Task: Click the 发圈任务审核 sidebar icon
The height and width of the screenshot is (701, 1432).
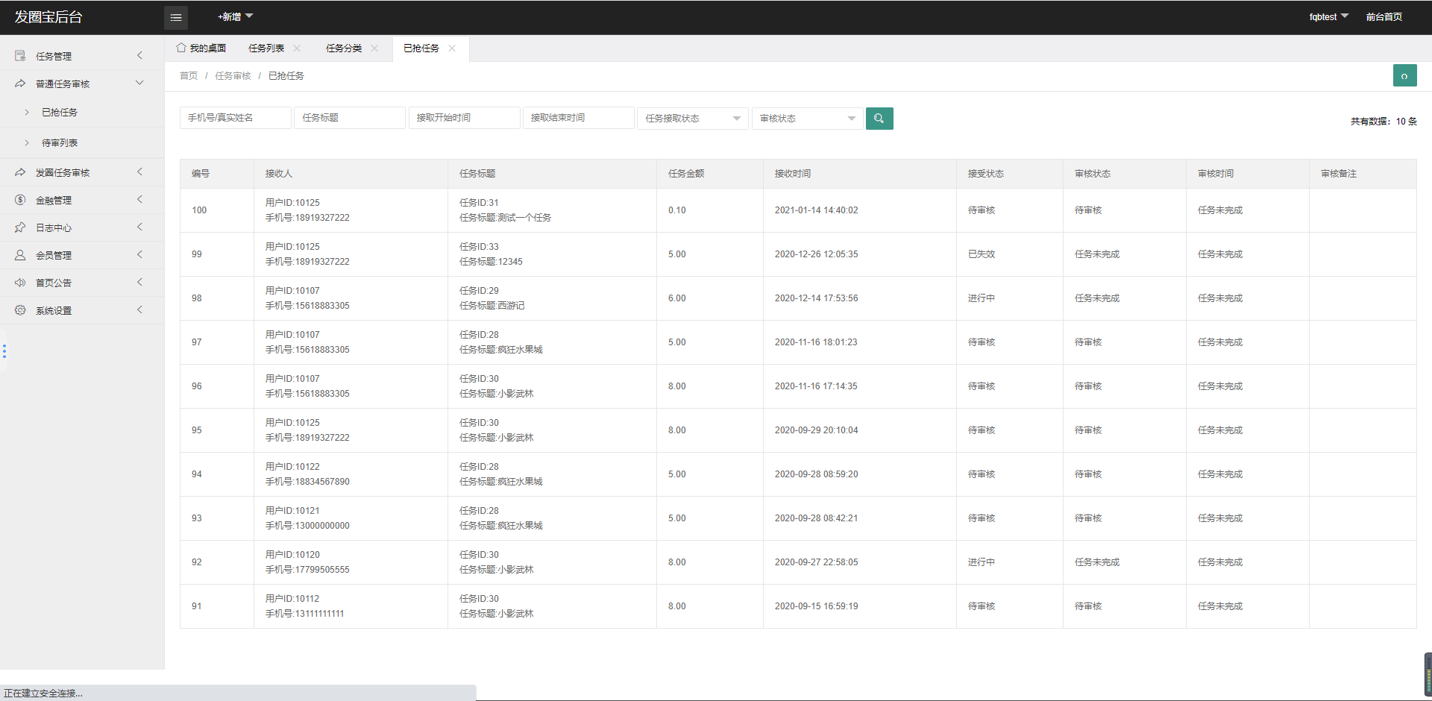Action: 20,172
